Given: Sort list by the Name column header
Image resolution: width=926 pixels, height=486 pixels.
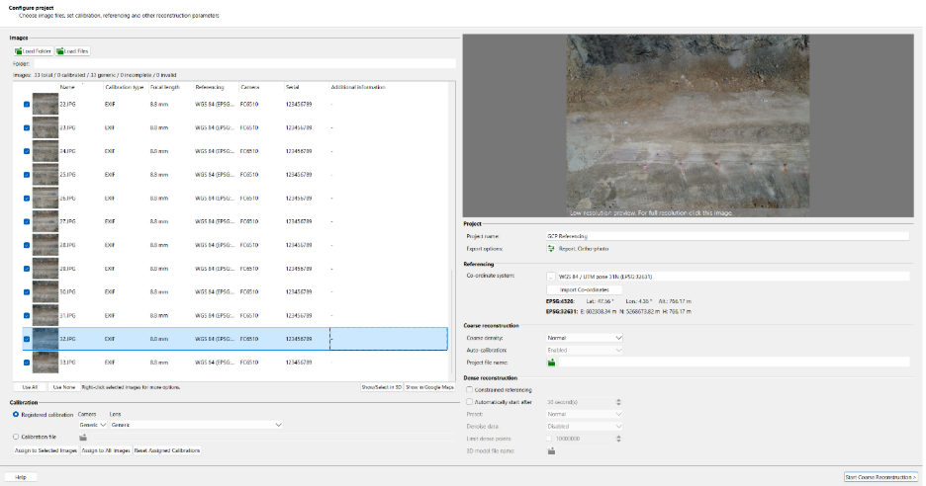Looking at the screenshot, I should [x=67, y=87].
